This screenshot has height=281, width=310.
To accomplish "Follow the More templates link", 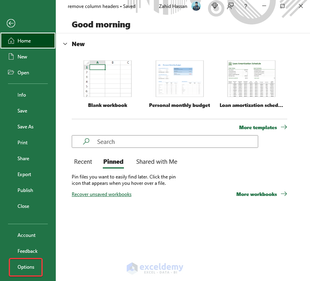I will (x=263, y=128).
